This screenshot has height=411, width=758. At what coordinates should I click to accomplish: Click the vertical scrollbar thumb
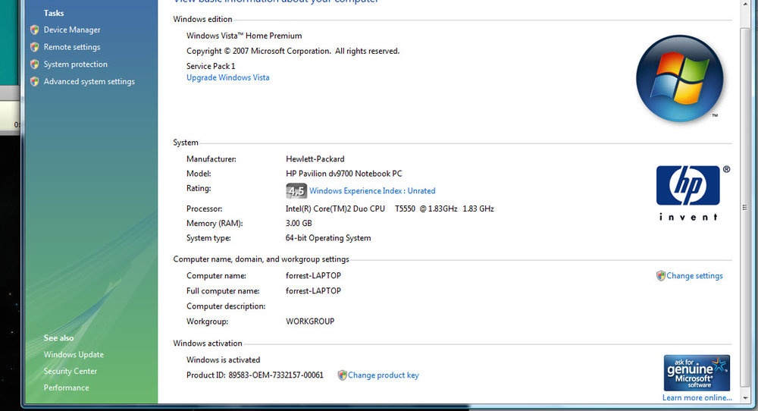(x=745, y=208)
